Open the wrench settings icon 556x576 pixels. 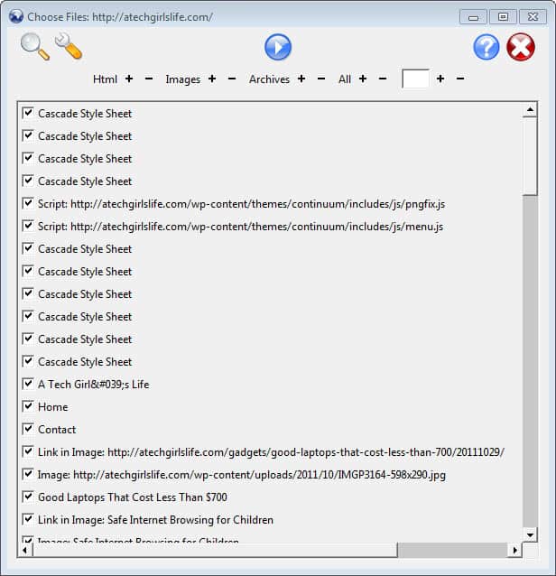69,46
